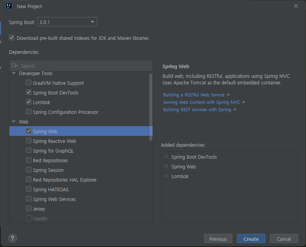Viewport: 306px width, 247px height.
Task: Collapse the Developer Tools group
Action: (x=14, y=73)
